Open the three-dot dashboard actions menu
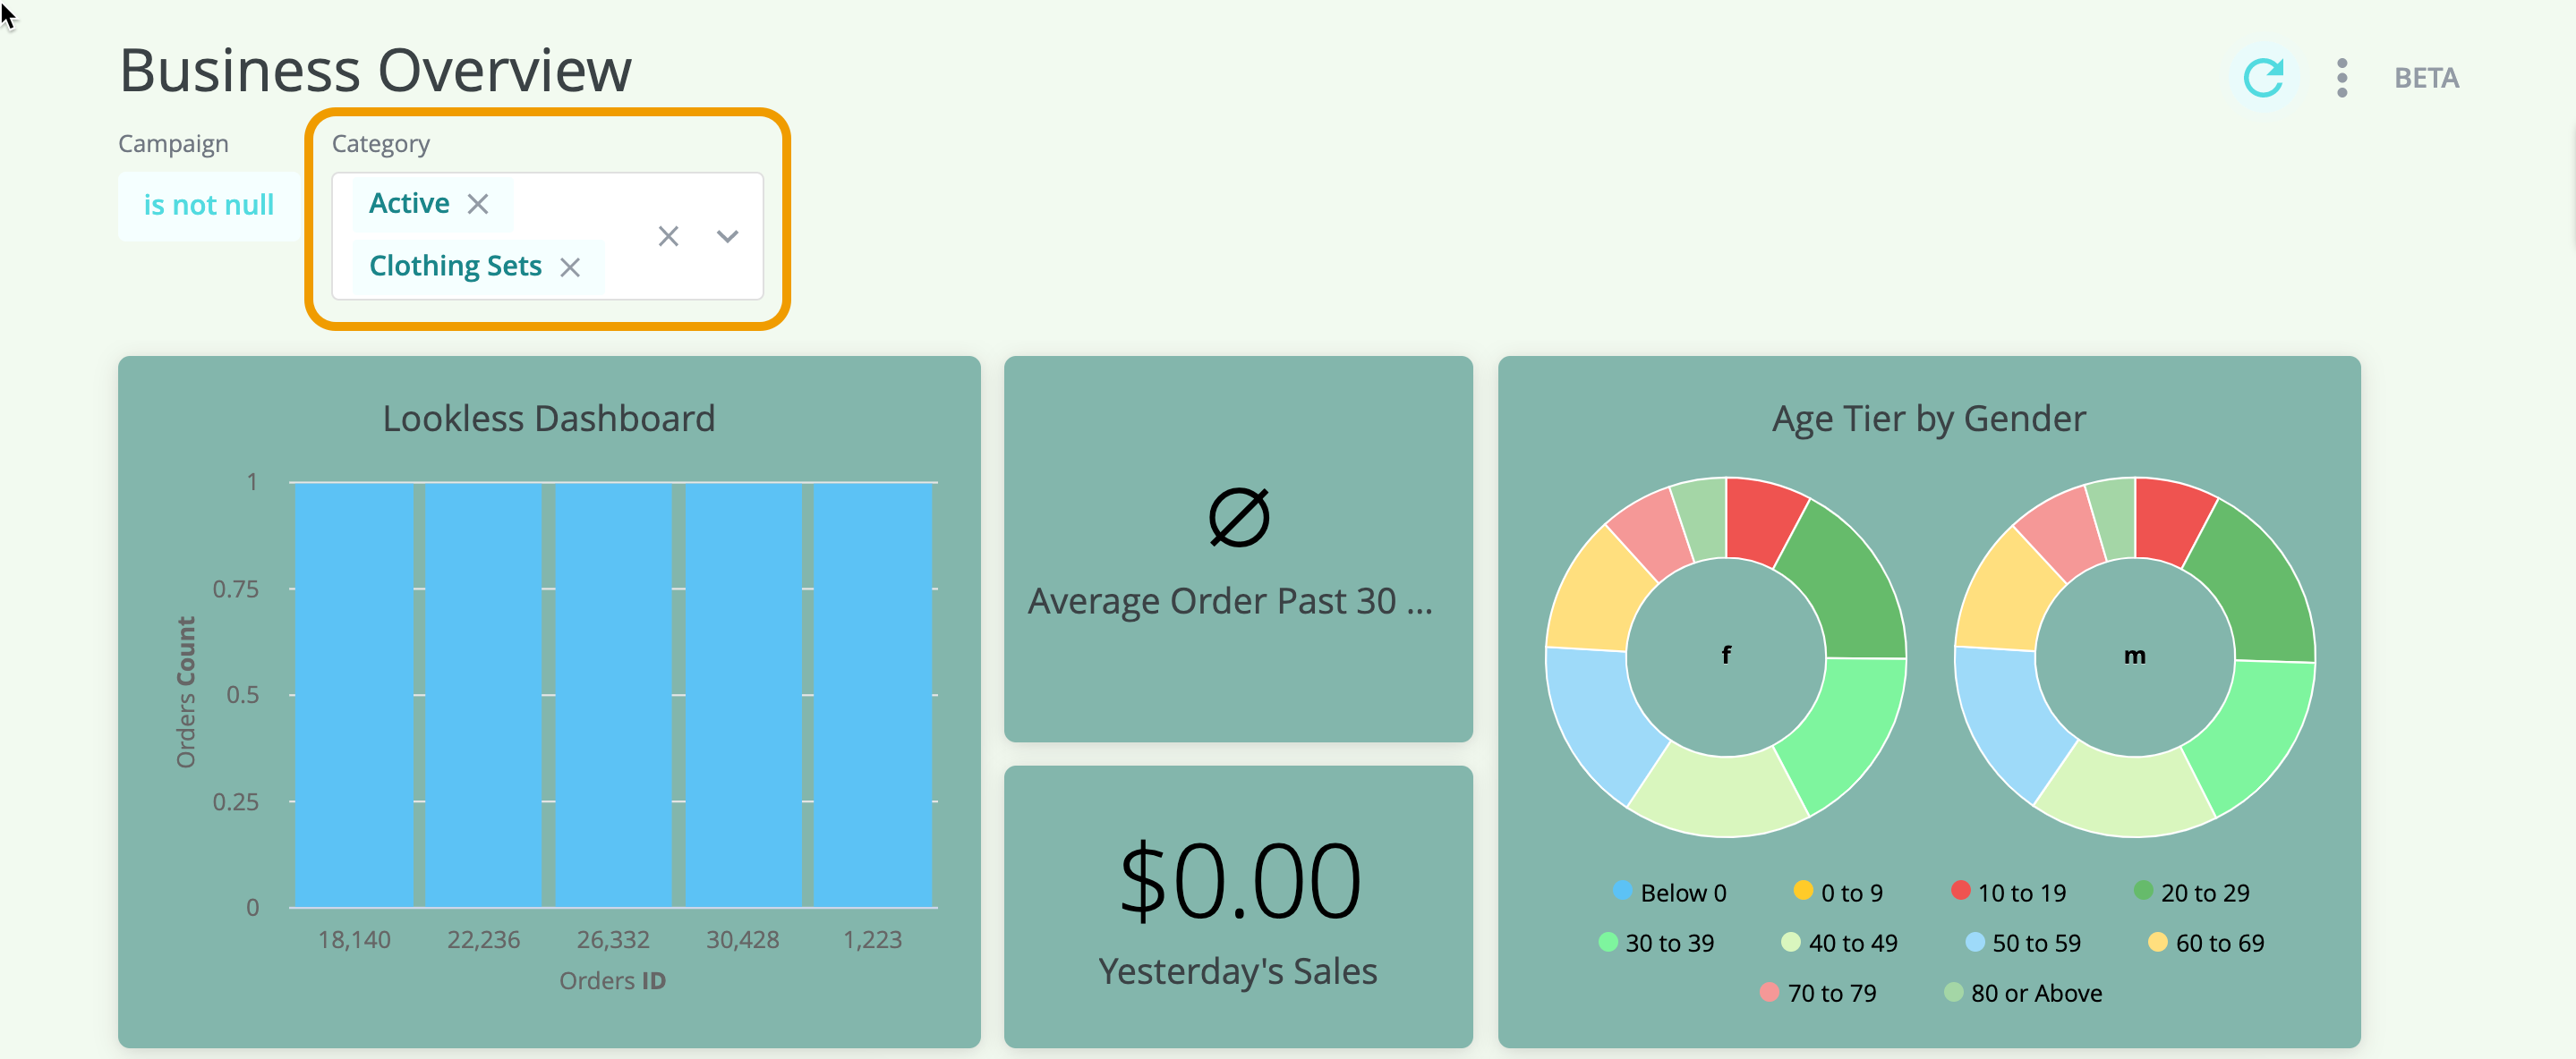Screen dimensions: 2576x1059 (2341, 78)
